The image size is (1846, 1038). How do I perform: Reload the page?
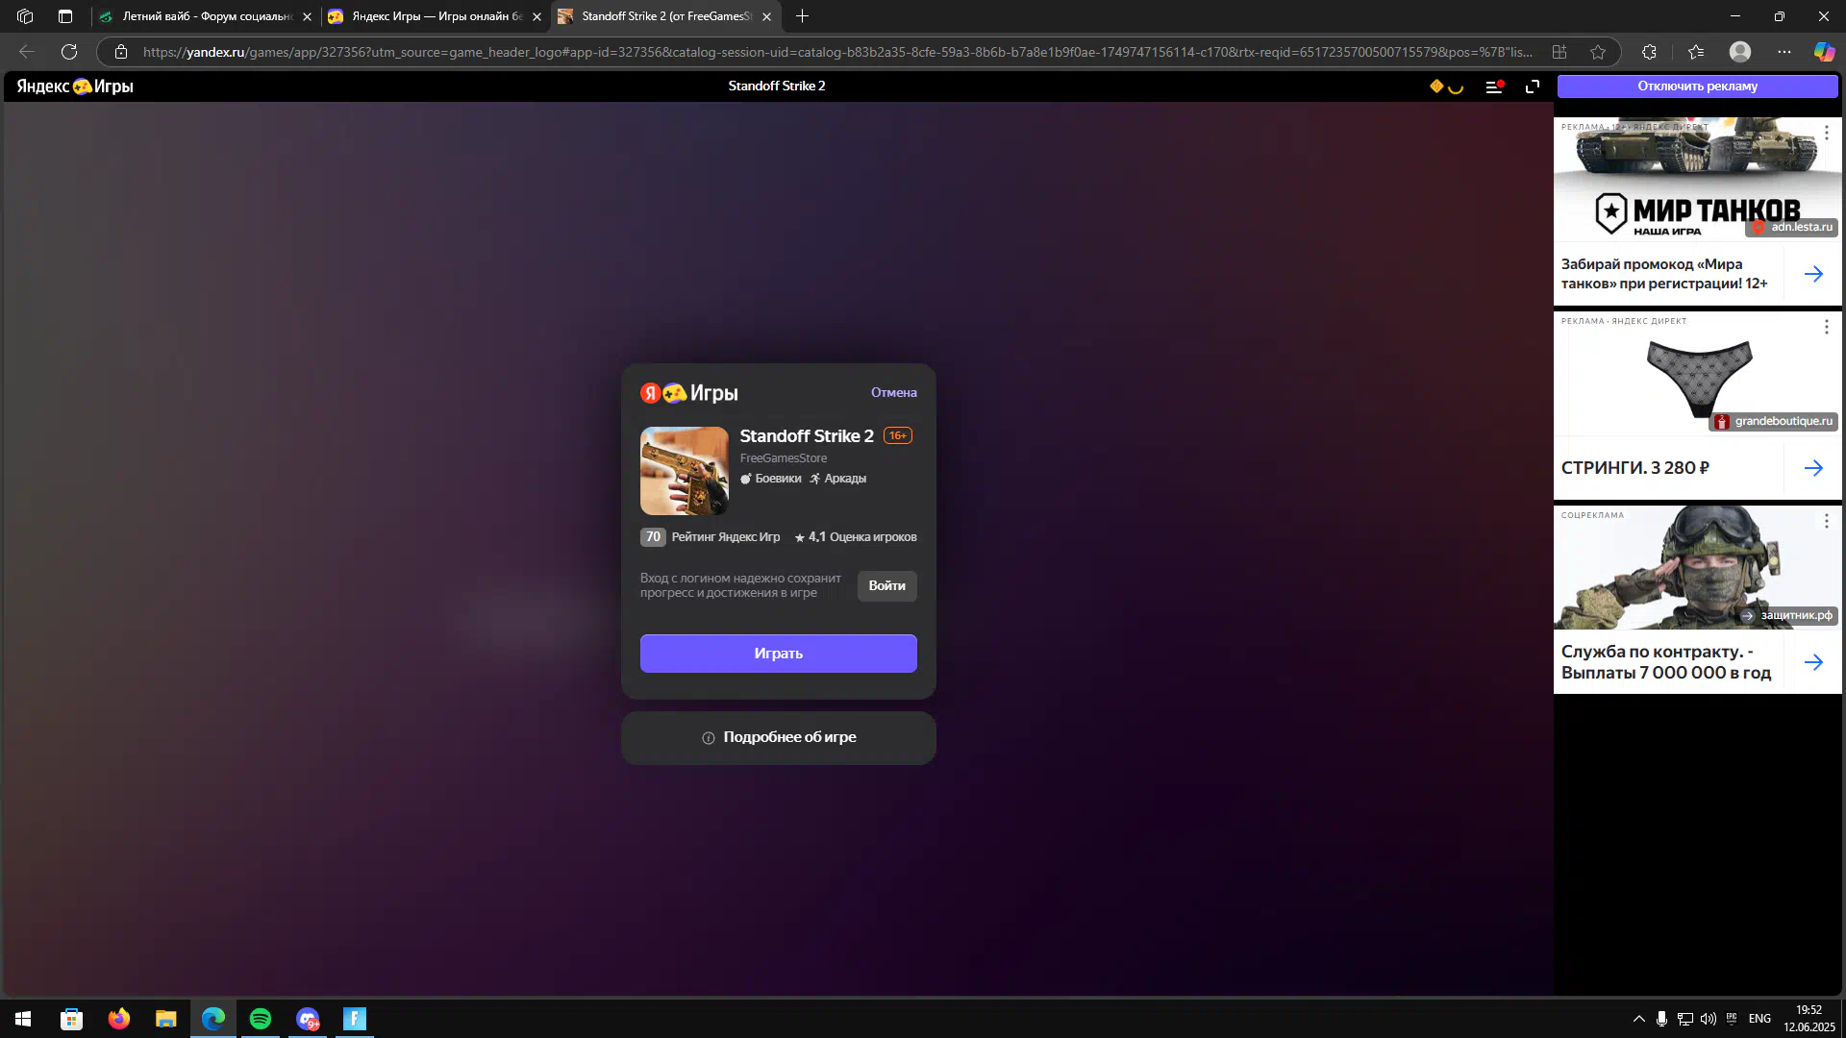click(x=69, y=52)
